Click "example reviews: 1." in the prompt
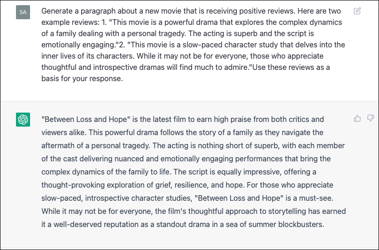This screenshot has height=250, width=379. click(x=74, y=22)
